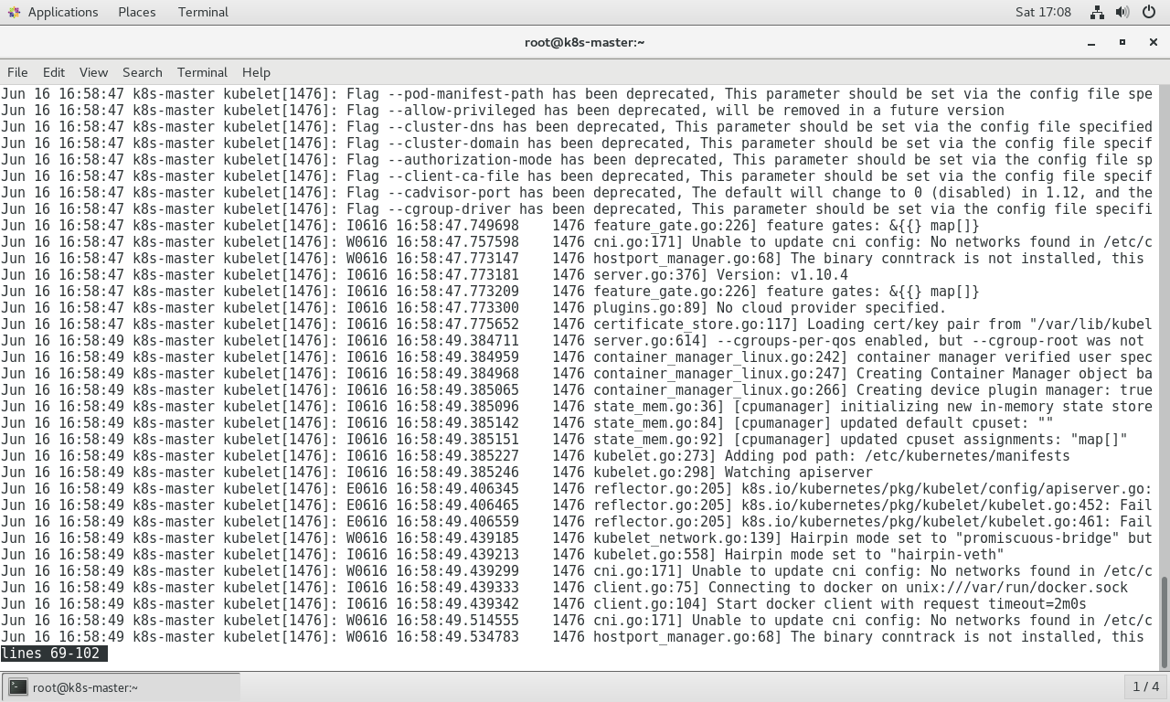This screenshot has height=702, width=1170.
Task: Click the terminal icon in the taskbar
Action: coord(18,687)
